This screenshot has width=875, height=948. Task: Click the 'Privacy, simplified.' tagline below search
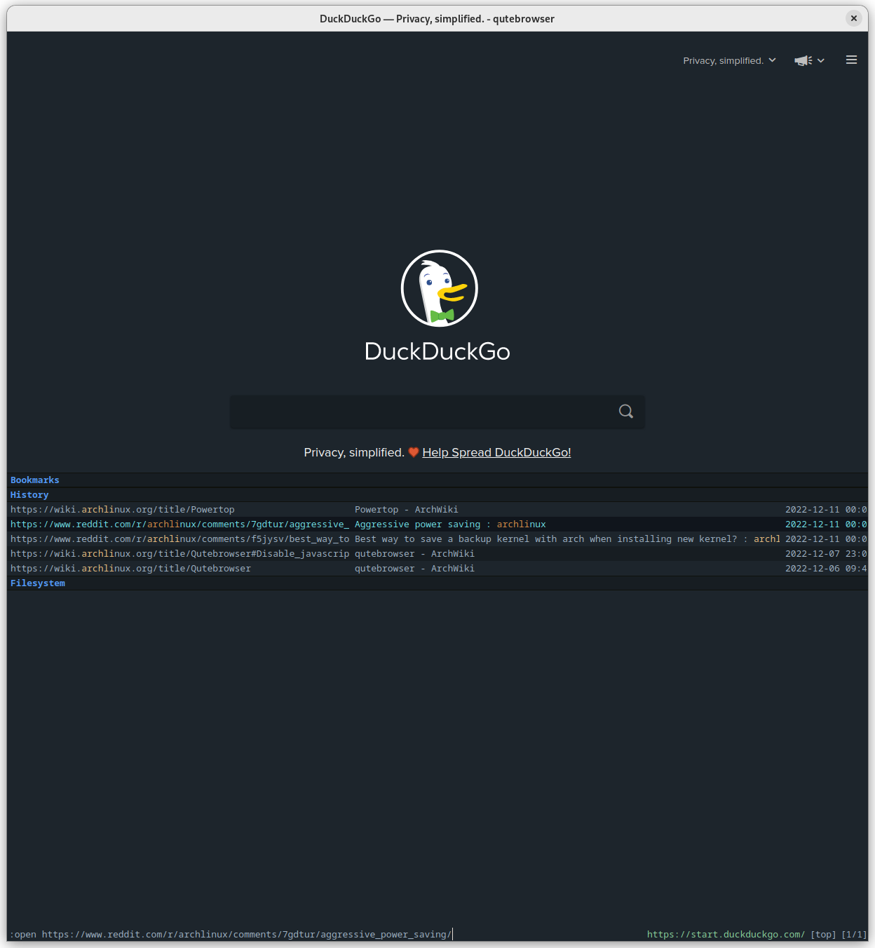coord(354,453)
